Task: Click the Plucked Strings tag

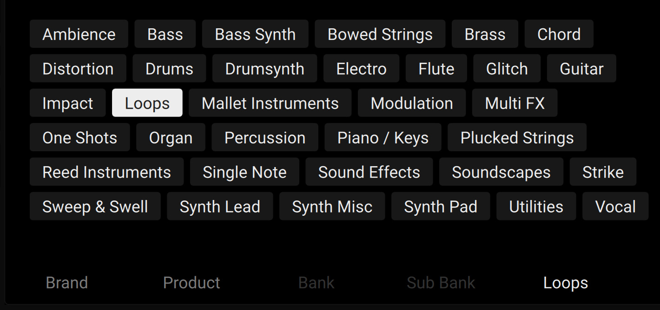Action: tap(517, 138)
